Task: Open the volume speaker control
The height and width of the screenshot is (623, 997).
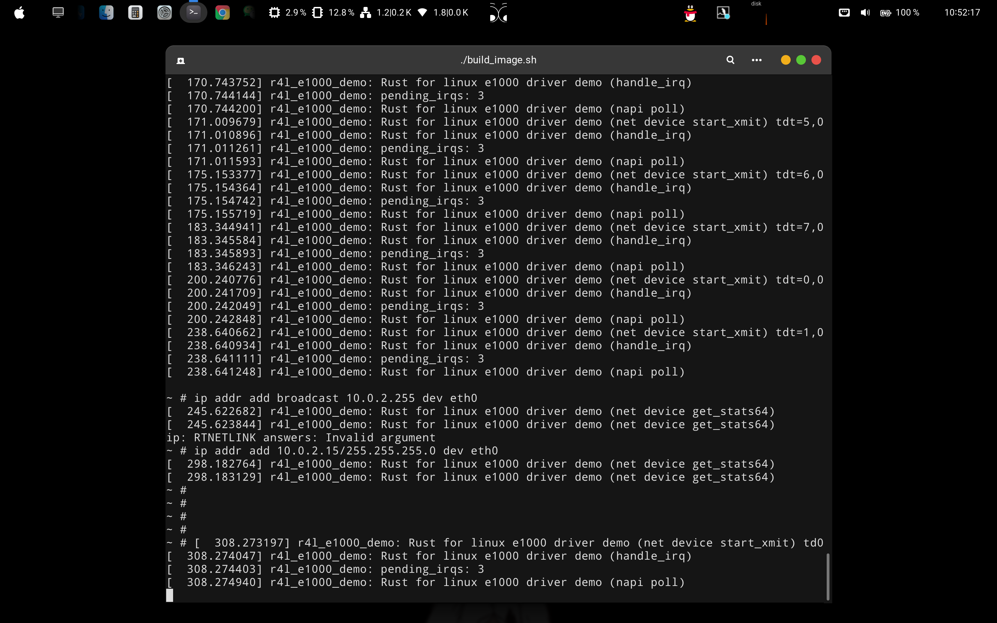Action: pos(865,13)
